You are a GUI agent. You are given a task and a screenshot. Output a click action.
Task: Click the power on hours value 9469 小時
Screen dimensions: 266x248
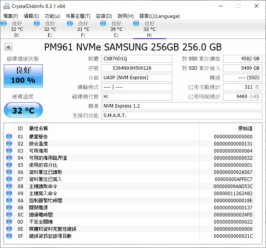click(243, 97)
